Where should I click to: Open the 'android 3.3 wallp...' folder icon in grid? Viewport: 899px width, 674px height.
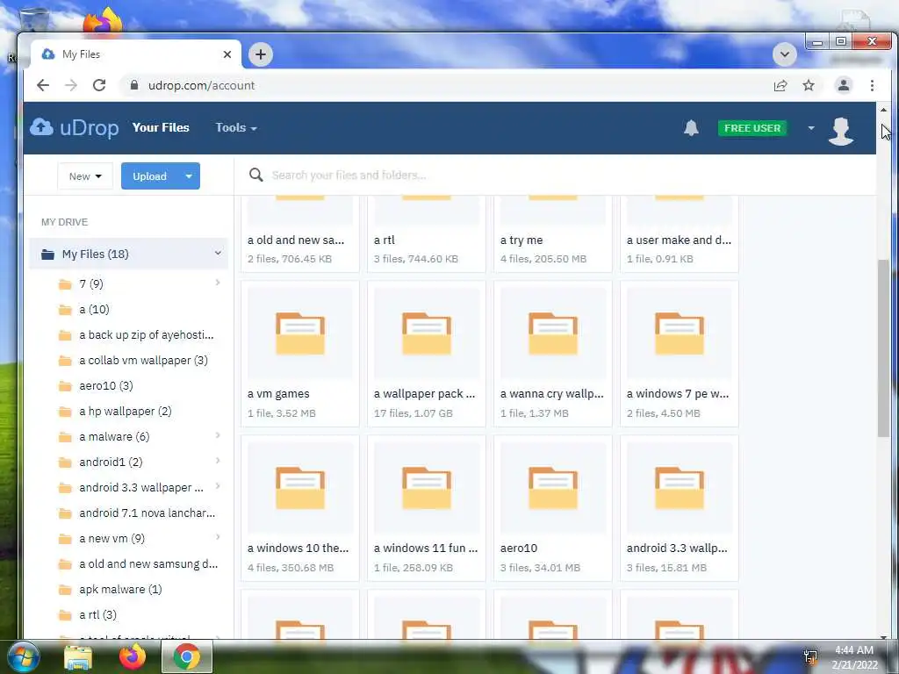[680, 488]
